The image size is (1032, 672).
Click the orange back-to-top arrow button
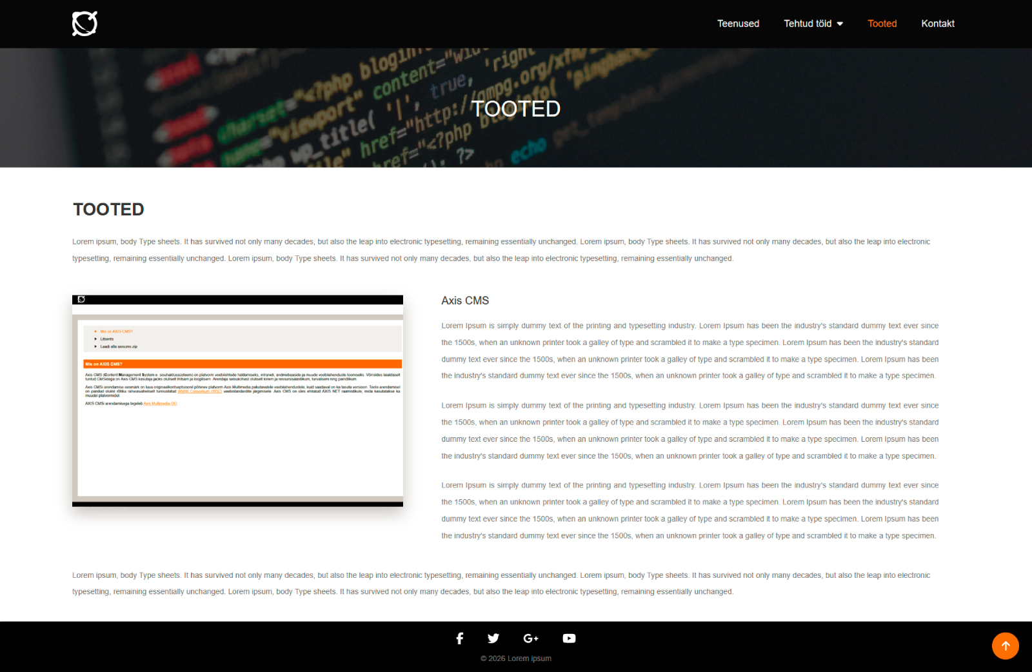click(1006, 646)
